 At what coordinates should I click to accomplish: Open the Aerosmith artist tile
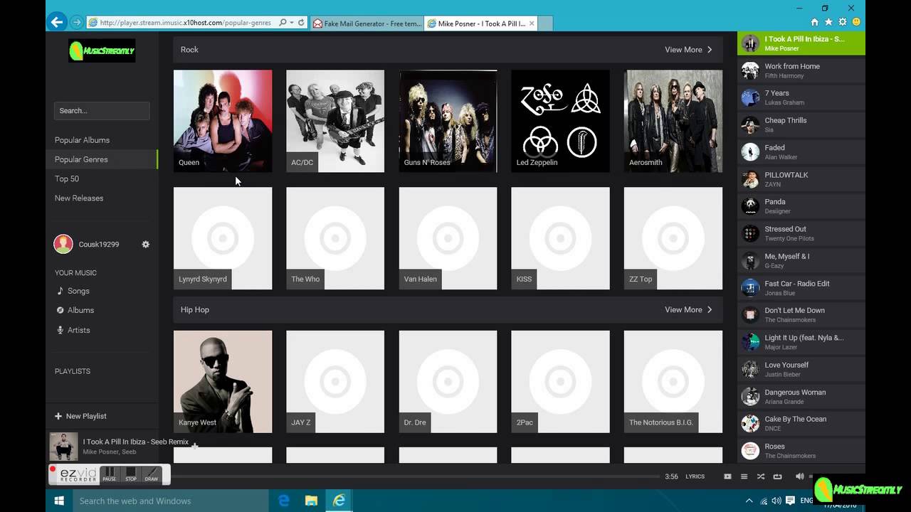click(x=673, y=121)
